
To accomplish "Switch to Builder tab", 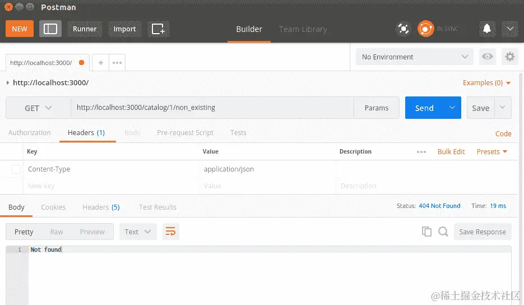I will (249, 29).
